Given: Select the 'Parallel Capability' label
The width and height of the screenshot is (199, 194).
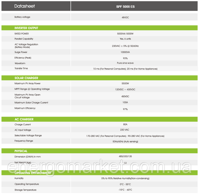Looking at the screenshot, I should tap(24, 39).
